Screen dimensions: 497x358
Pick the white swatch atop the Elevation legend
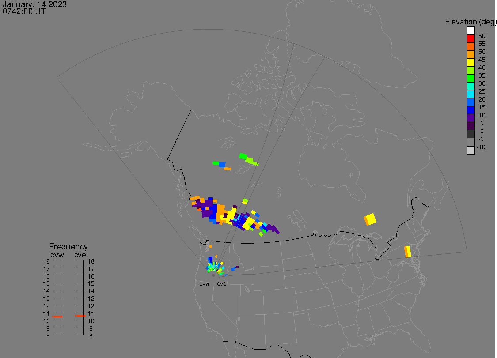click(470, 31)
